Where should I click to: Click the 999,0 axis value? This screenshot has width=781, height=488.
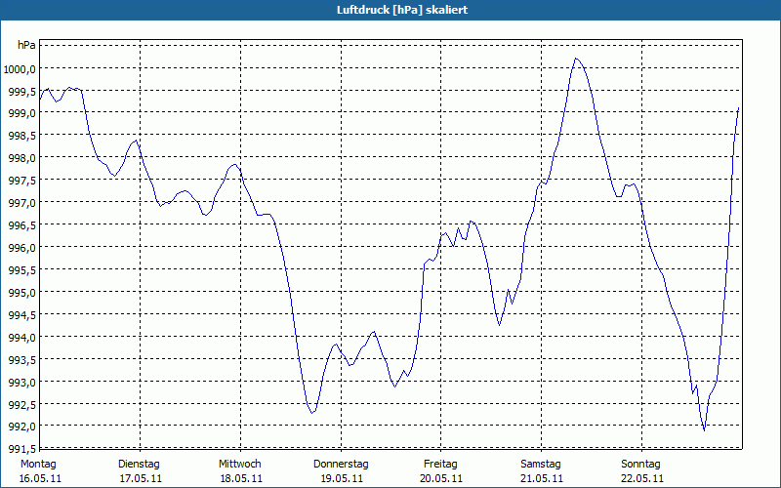coord(23,113)
